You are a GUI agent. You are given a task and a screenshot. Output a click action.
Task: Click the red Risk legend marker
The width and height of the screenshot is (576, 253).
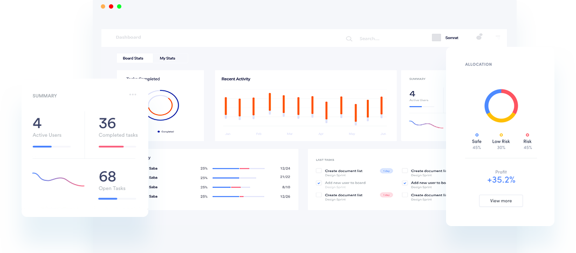click(527, 135)
